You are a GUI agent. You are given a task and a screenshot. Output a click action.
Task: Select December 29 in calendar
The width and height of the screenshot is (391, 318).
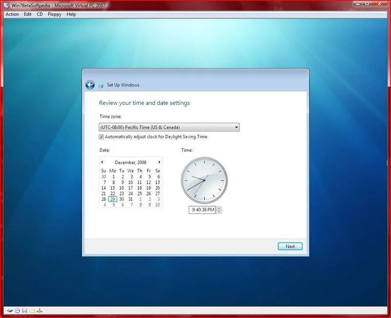(113, 199)
